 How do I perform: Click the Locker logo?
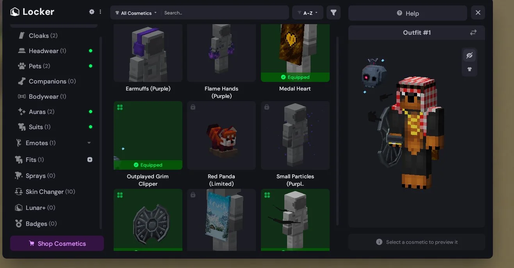point(32,12)
